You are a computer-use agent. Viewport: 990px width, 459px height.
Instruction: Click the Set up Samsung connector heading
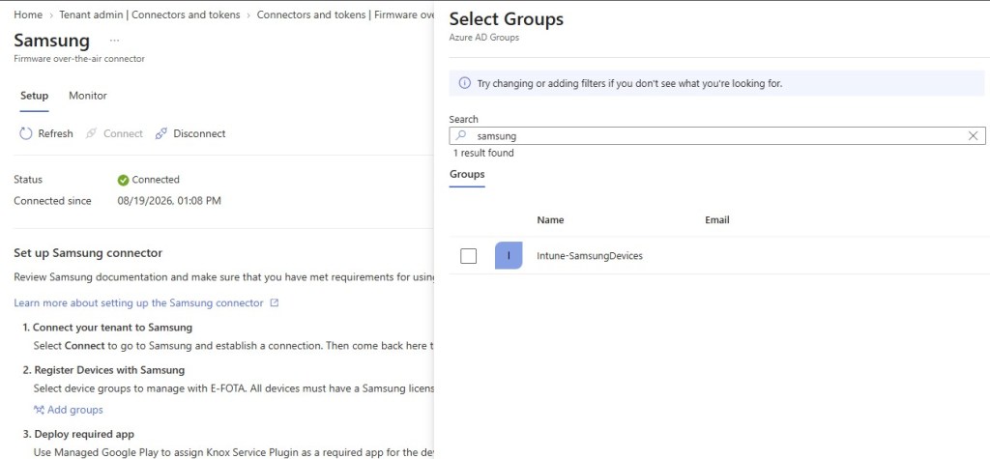point(88,253)
